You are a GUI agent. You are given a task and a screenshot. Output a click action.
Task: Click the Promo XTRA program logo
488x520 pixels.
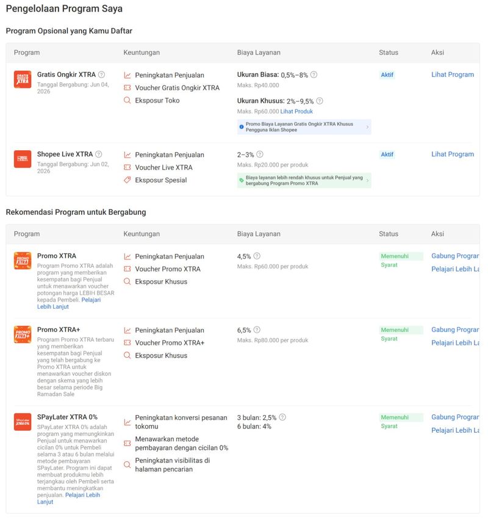(23, 261)
